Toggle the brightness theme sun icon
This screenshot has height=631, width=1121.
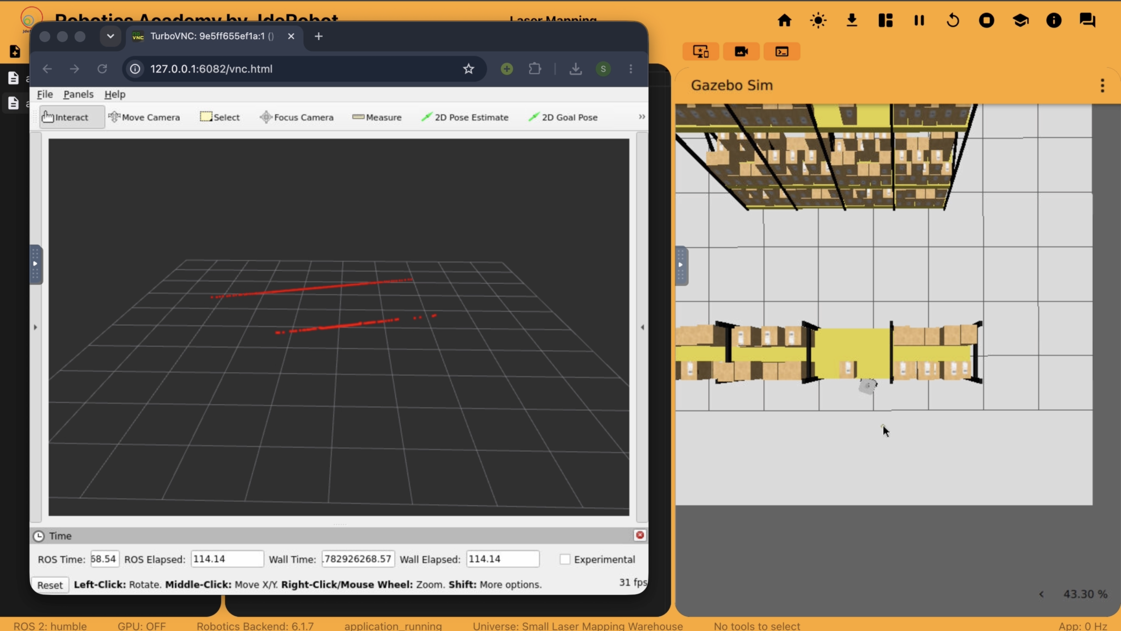(x=818, y=21)
